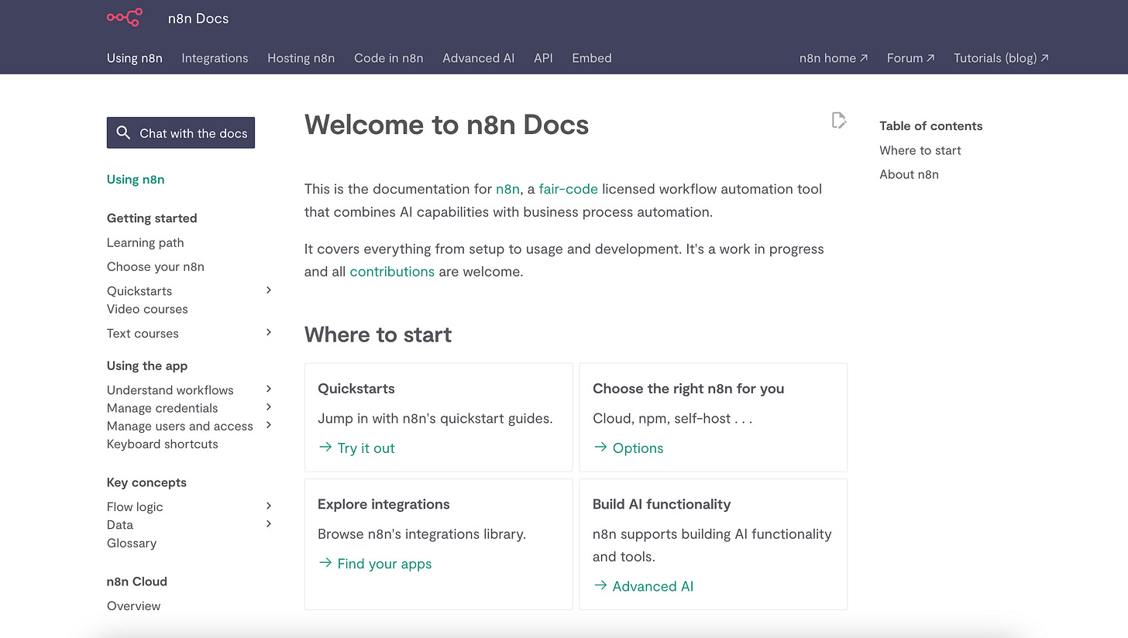1128x638 pixels.
Task: Open Glossary in the sidebar
Action: coord(132,543)
